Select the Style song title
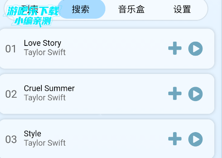222x158 pixels. 32,134
